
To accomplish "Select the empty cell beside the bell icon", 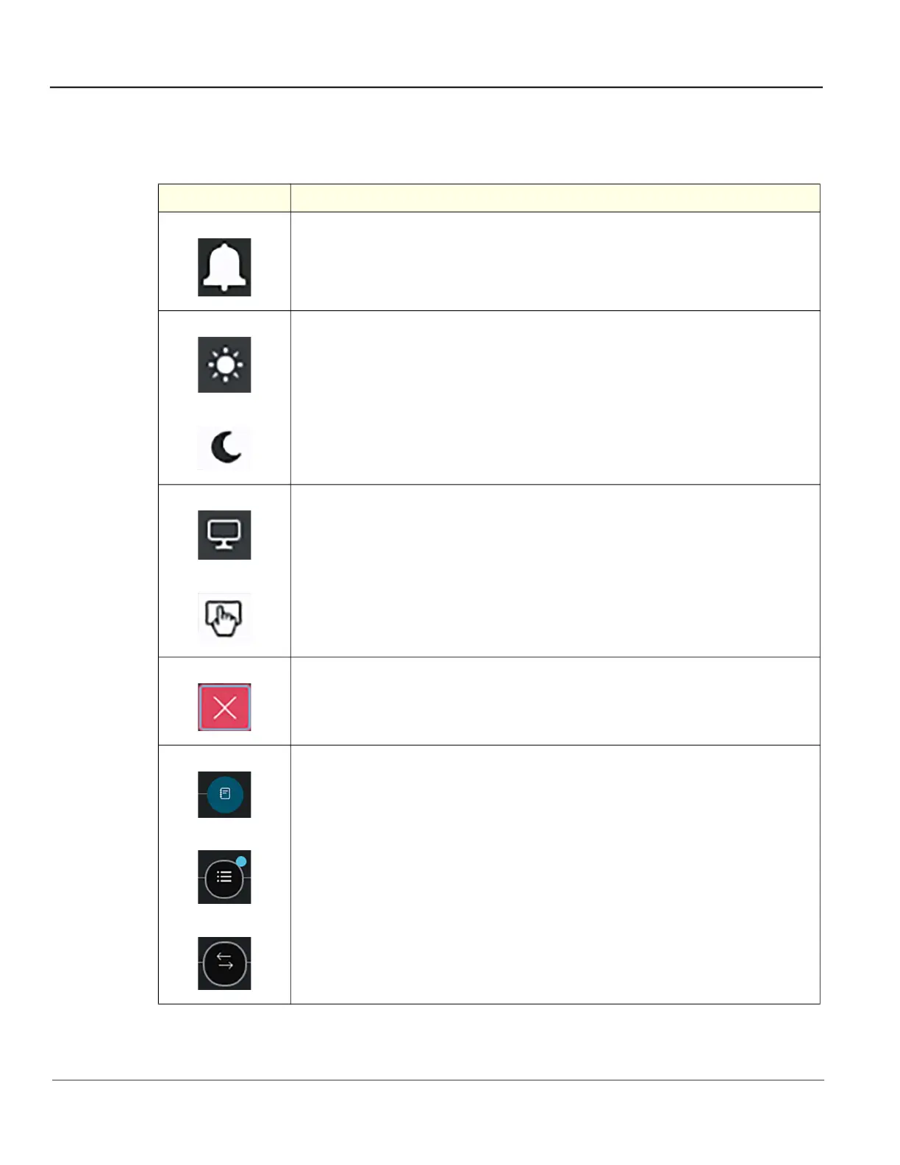I will pyautogui.click(x=555, y=261).
